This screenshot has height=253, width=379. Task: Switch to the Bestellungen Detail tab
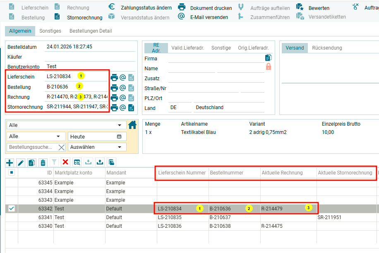91,31
